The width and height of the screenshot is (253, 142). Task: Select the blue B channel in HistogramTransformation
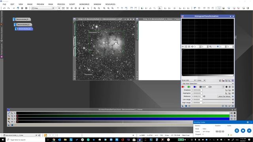(x=195, y=87)
